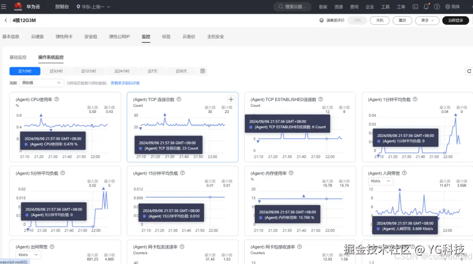Open the 华东-上海一 region selector
The image size is (473, 264).
tap(93, 7)
